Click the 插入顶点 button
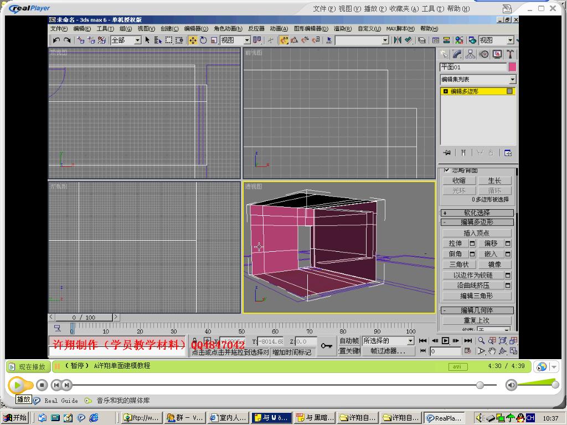 477,233
